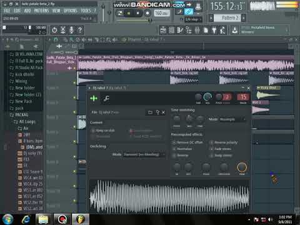This screenshot has height=225, width=300.
Task: Click the question mark help icon
Action: point(80,30)
